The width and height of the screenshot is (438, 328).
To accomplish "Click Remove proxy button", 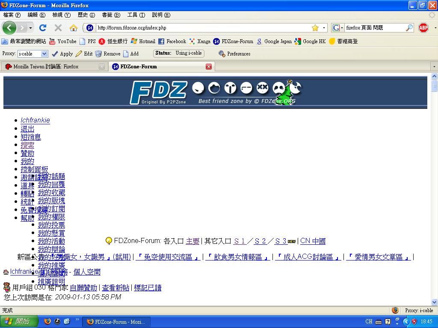I will click(x=107, y=53).
